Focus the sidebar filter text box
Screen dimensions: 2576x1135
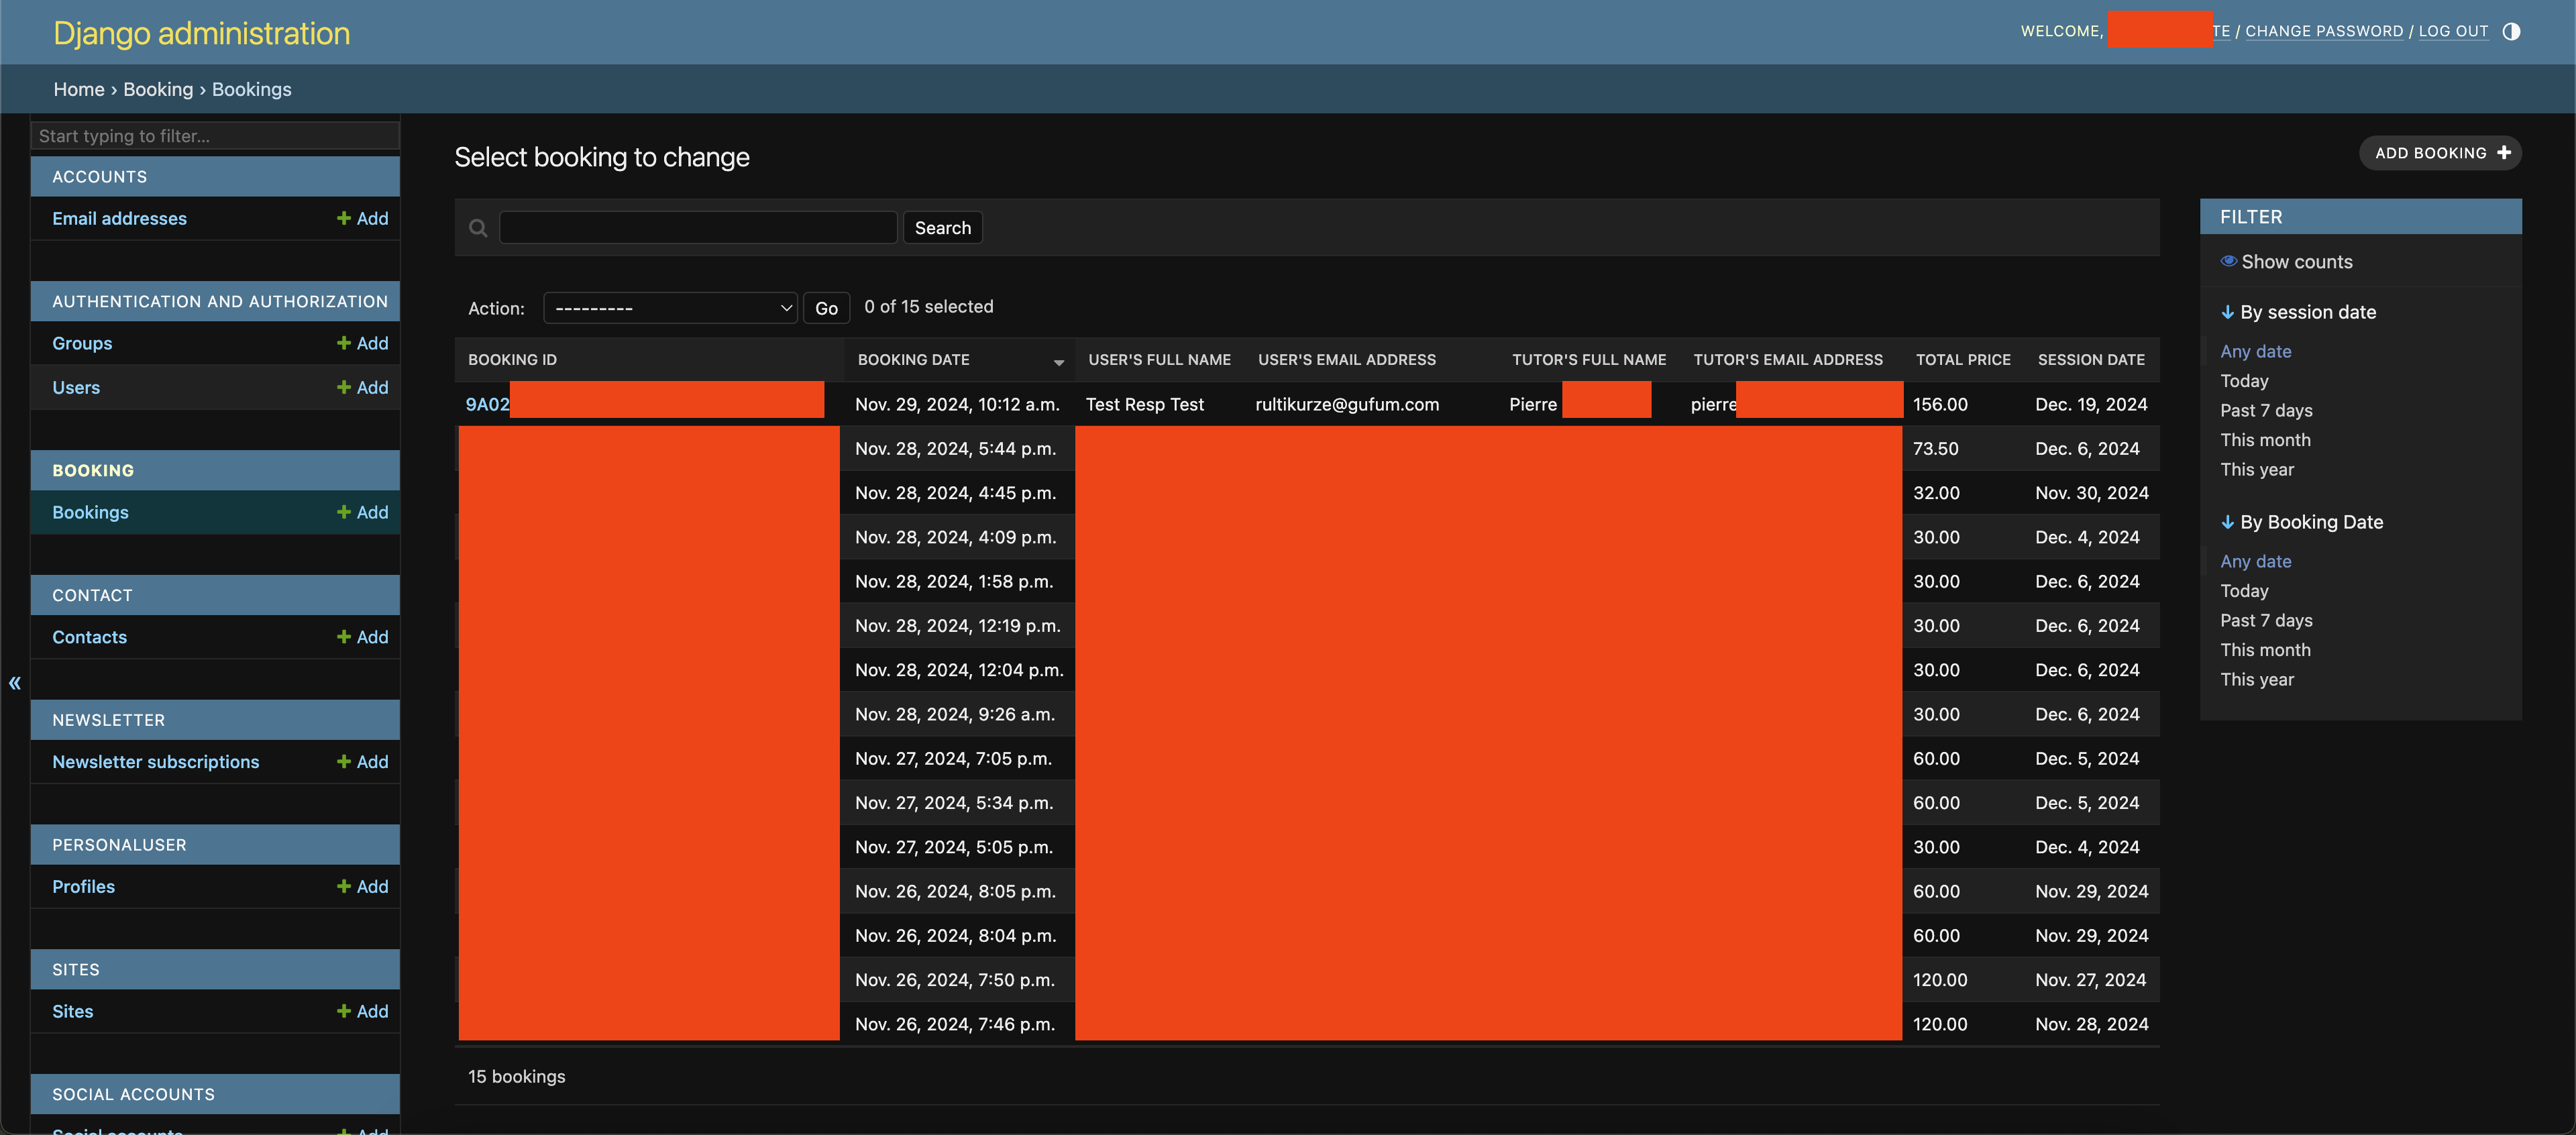pyautogui.click(x=215, y=136)
